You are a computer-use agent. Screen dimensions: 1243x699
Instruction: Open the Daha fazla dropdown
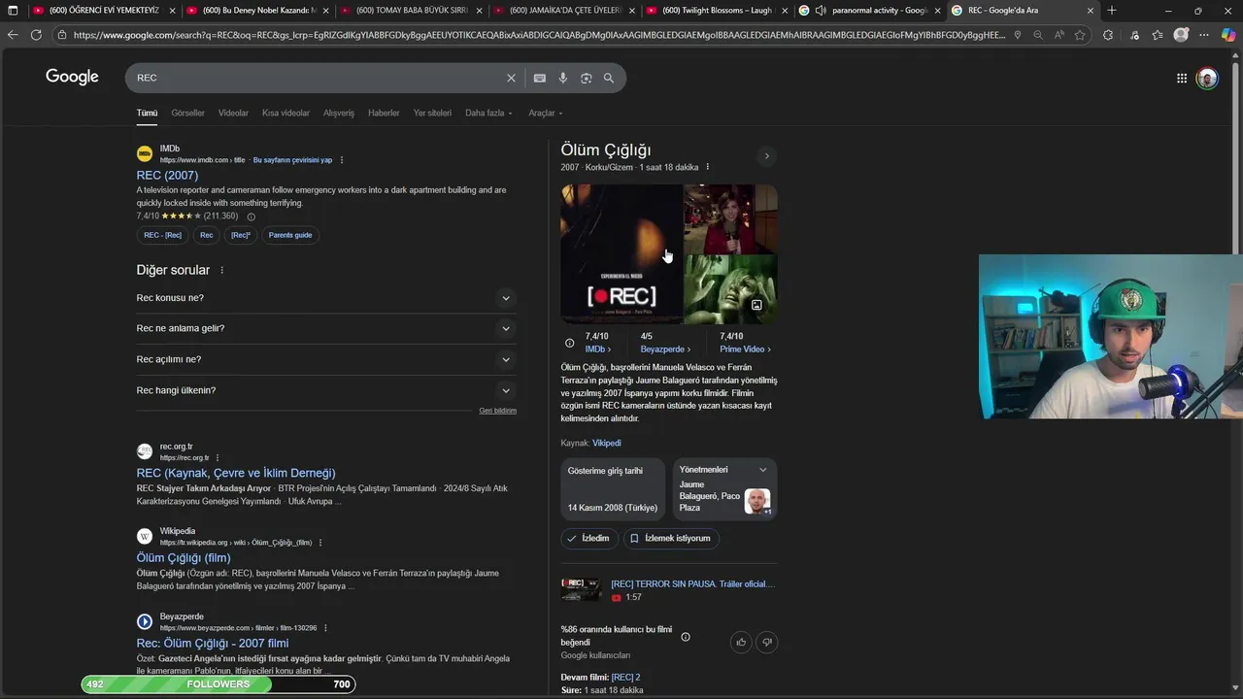tap(488, 113)
